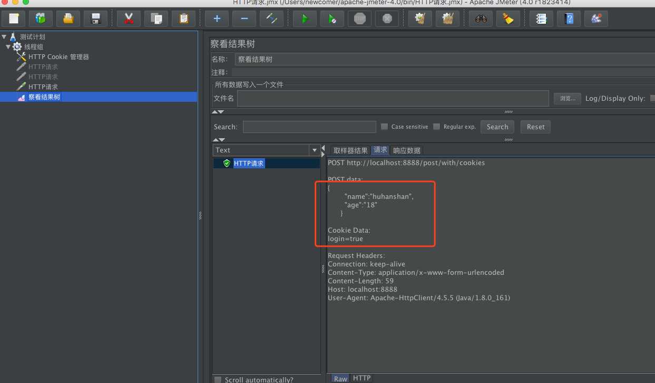
Task: Click the Host: localhost:8888 header line
Action: click(x=363, y=290)
